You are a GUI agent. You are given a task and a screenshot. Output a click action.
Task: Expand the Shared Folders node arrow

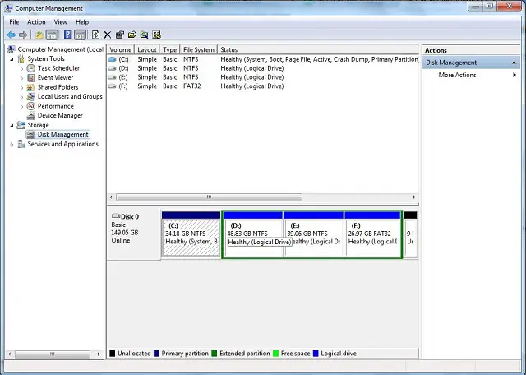tap(22, 87)
